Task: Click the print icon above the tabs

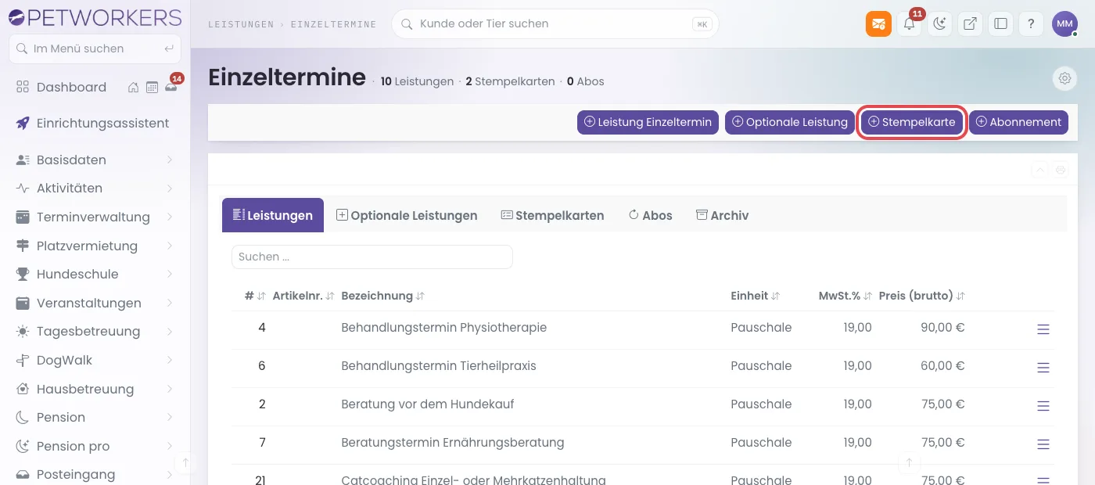Action: pyautogui.click(x=1061, y=169)
